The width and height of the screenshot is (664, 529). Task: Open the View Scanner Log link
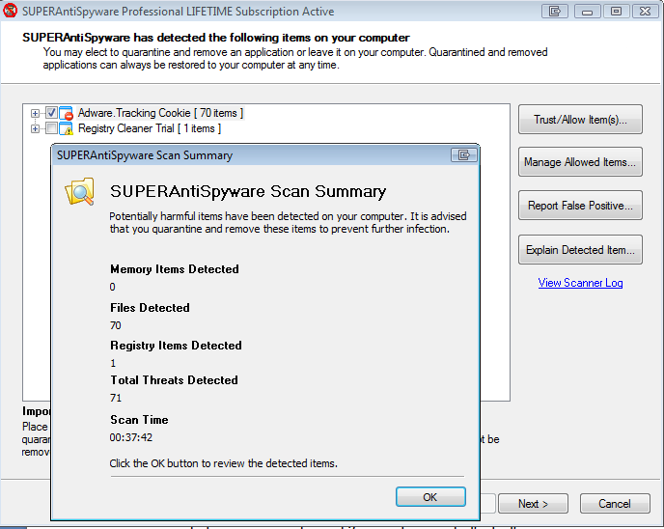[580, 283]
